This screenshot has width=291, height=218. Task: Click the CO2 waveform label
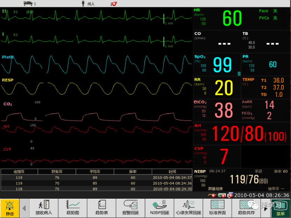pos(8,104)
